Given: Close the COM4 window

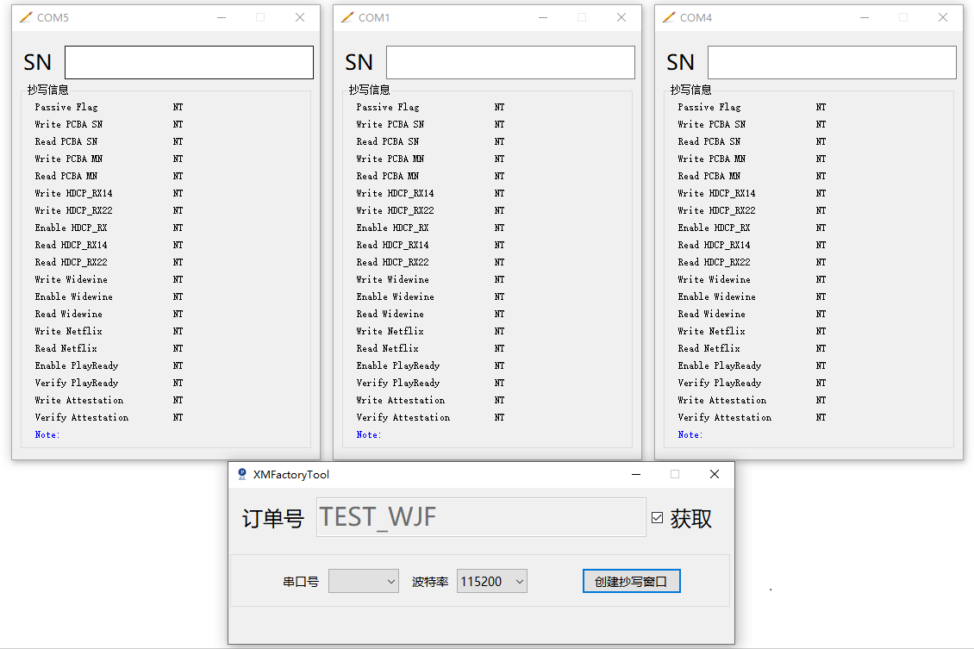Looking at the screenshot, I should point(943,17).
